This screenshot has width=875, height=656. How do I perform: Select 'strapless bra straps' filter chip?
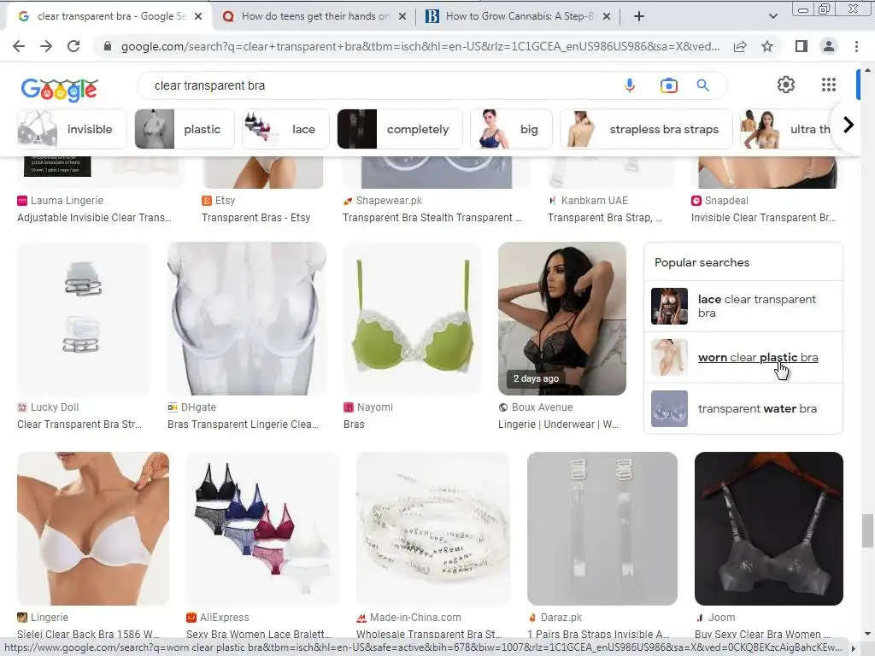tap(646, 130)
